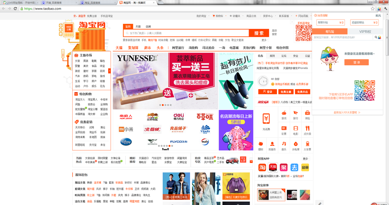Screen dimensions: 389x205
Task: Click the magnifier icon in the extension panel
Action: pyautogui.click(x=376, y=37)
